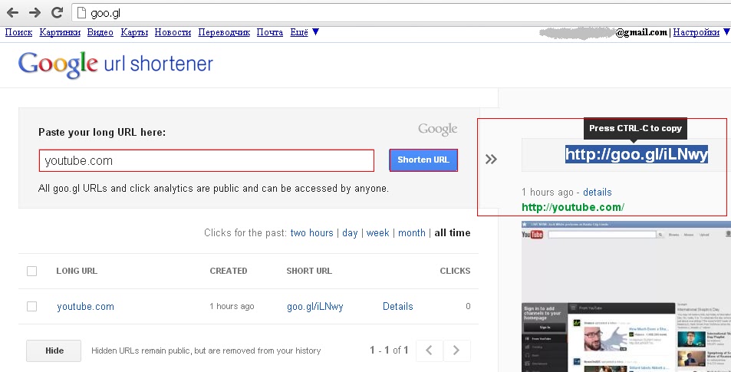
Task: Reload the page with the refresh icon
Action: click(x=57, y=12)
